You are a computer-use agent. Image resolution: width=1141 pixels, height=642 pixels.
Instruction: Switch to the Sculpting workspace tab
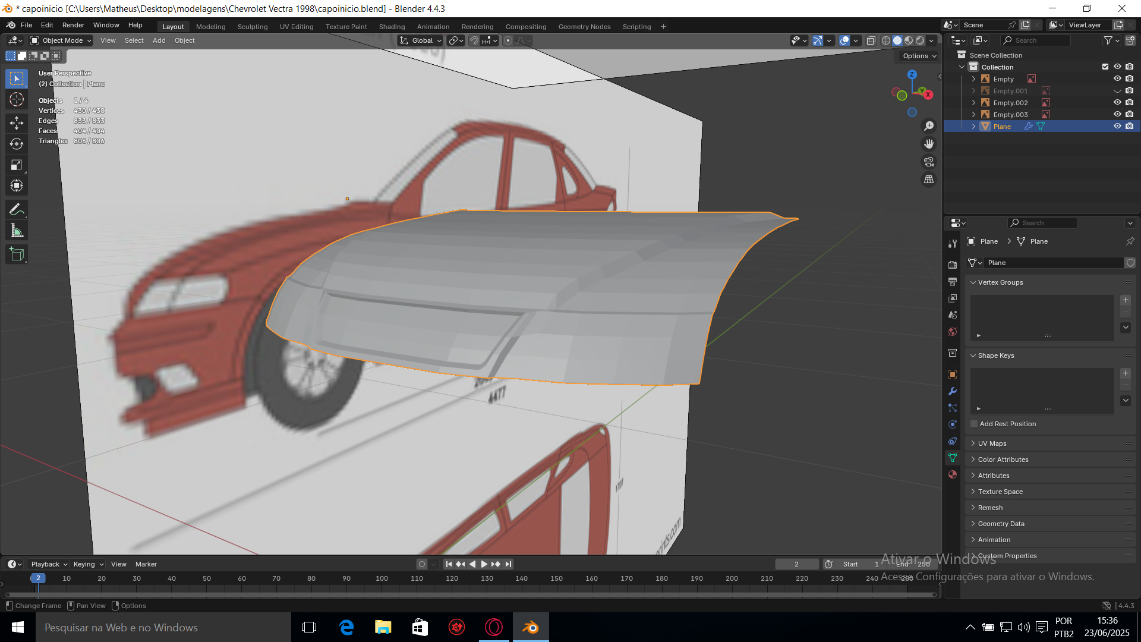pos(252,27)
